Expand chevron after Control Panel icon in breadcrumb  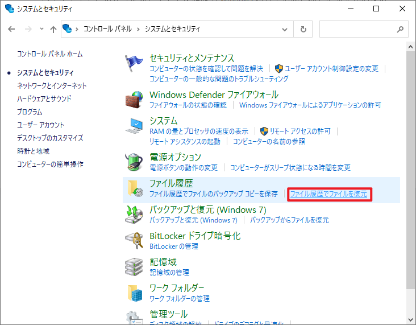[77, 29]
